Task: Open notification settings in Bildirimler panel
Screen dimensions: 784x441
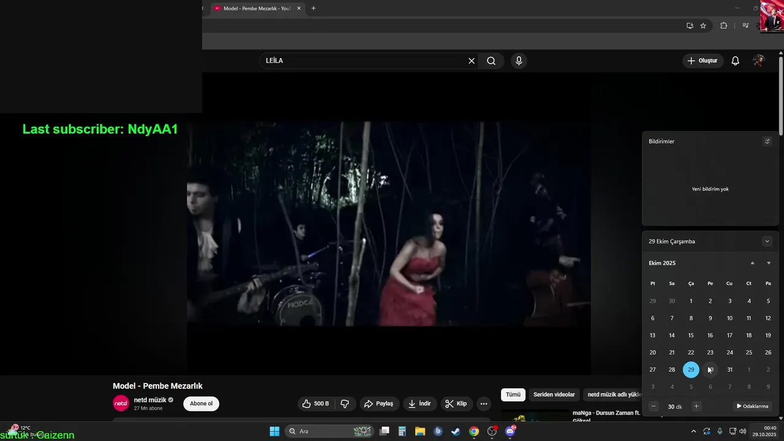Action: pyautogui.click(x=767, y=141)
